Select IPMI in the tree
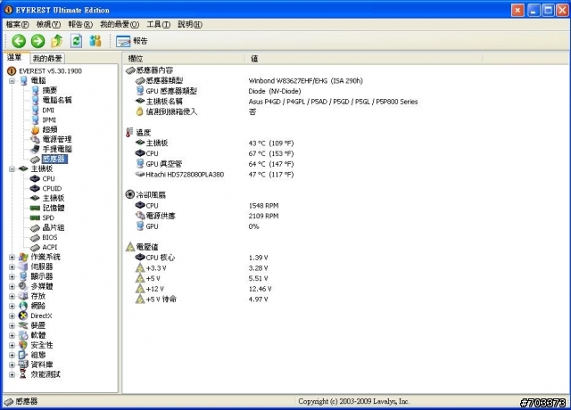Image resolution: width=571 pixels, height=410 pixels. [49, 119]
